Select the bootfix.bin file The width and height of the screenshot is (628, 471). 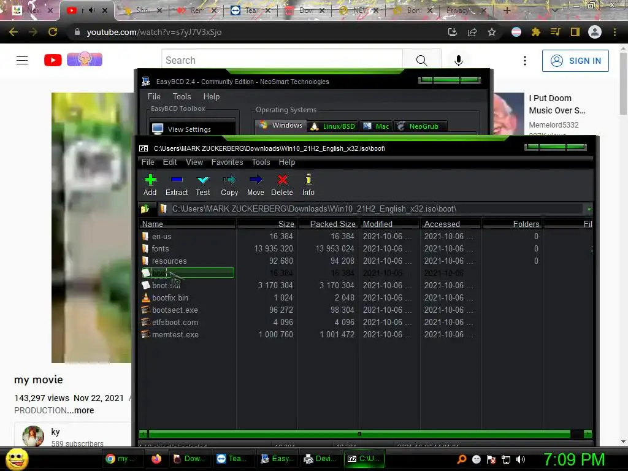[x=170, y=297]
